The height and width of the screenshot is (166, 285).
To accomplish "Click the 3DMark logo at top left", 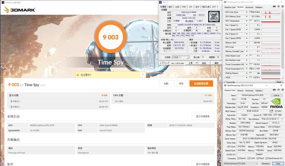I will pyautogui.click(x=19, y=10).
